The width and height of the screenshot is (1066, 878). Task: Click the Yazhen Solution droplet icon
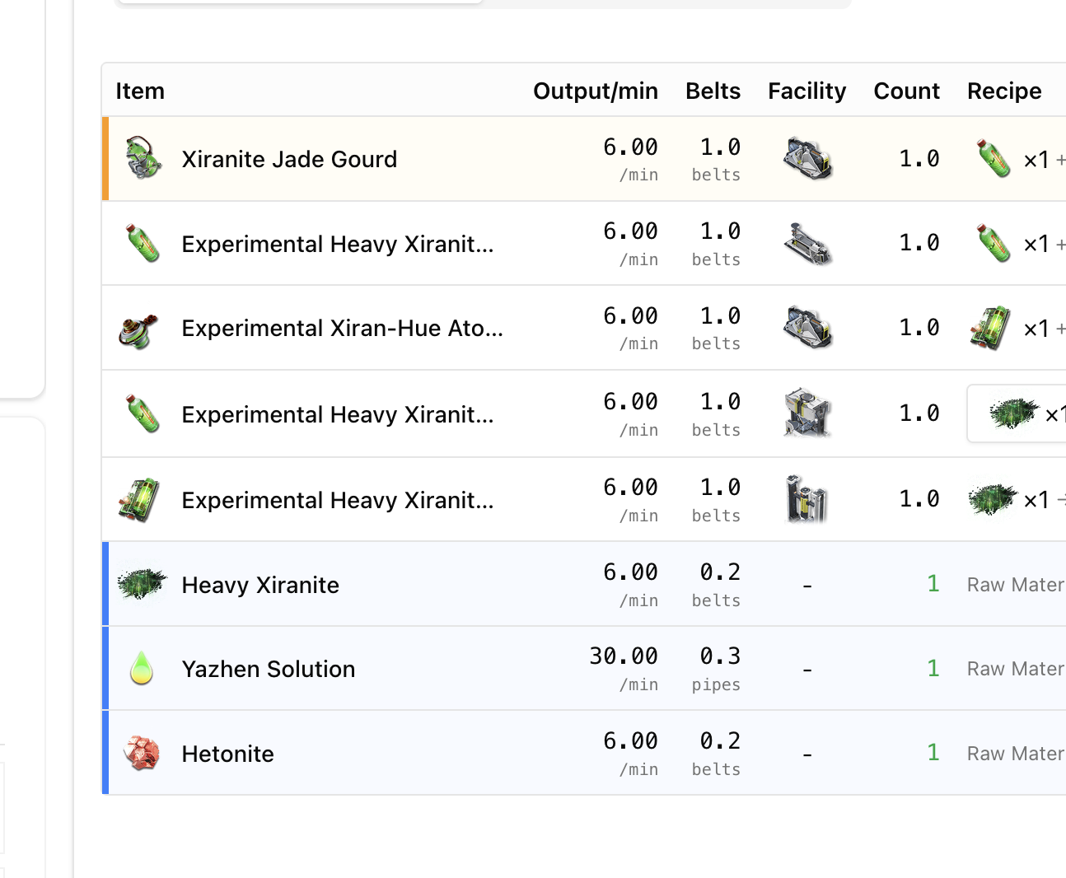(142, 669)
